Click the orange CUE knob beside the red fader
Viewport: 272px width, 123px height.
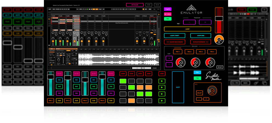[219, 40]
